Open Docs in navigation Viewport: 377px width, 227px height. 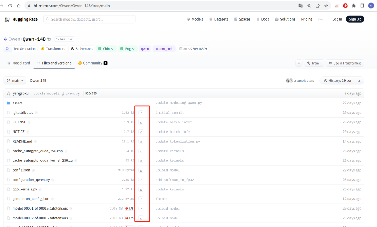263,19
